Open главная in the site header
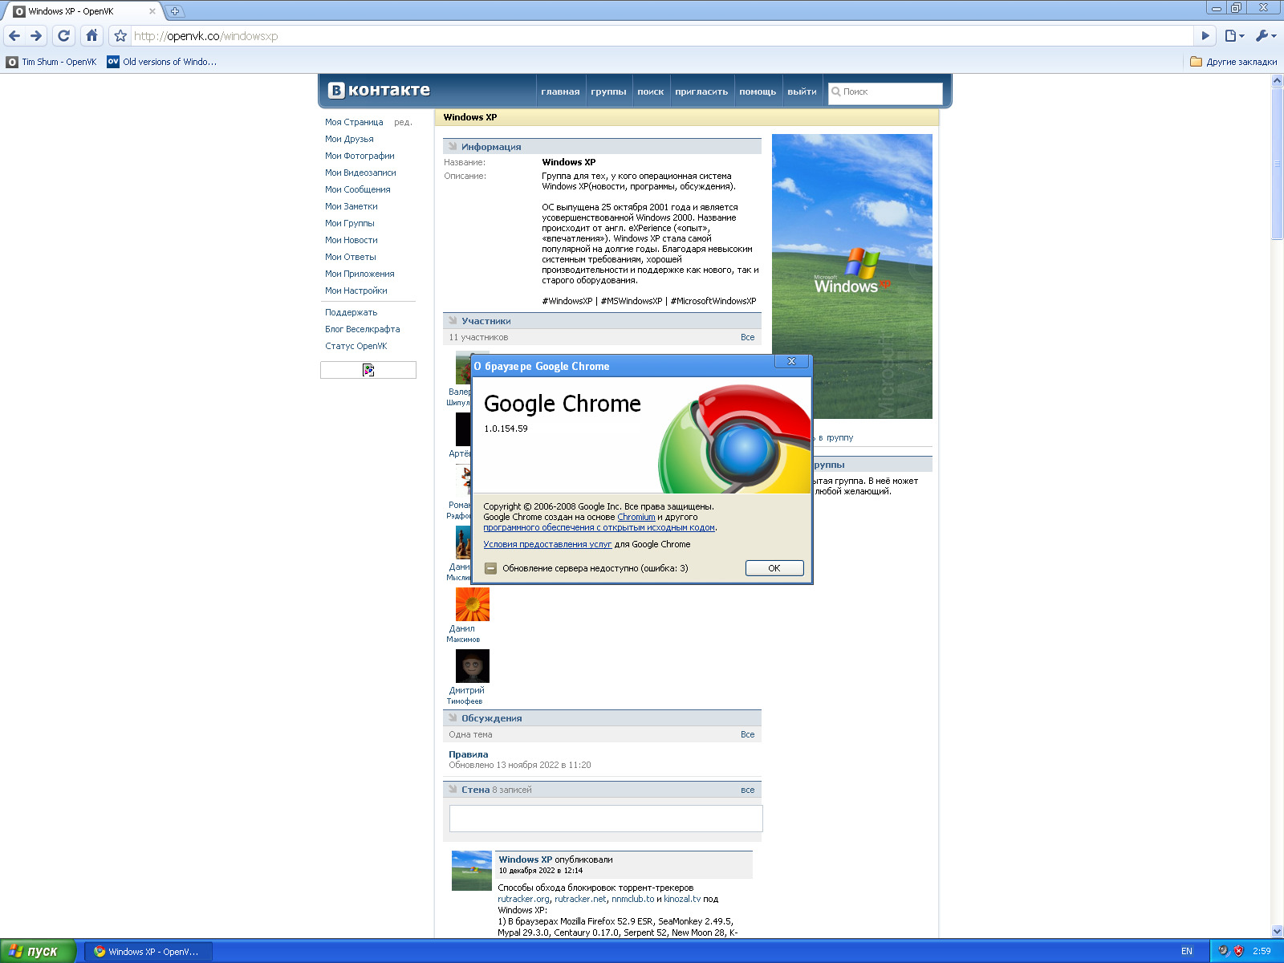Screen dimensions: 1284x963 [x=560, y=91]
